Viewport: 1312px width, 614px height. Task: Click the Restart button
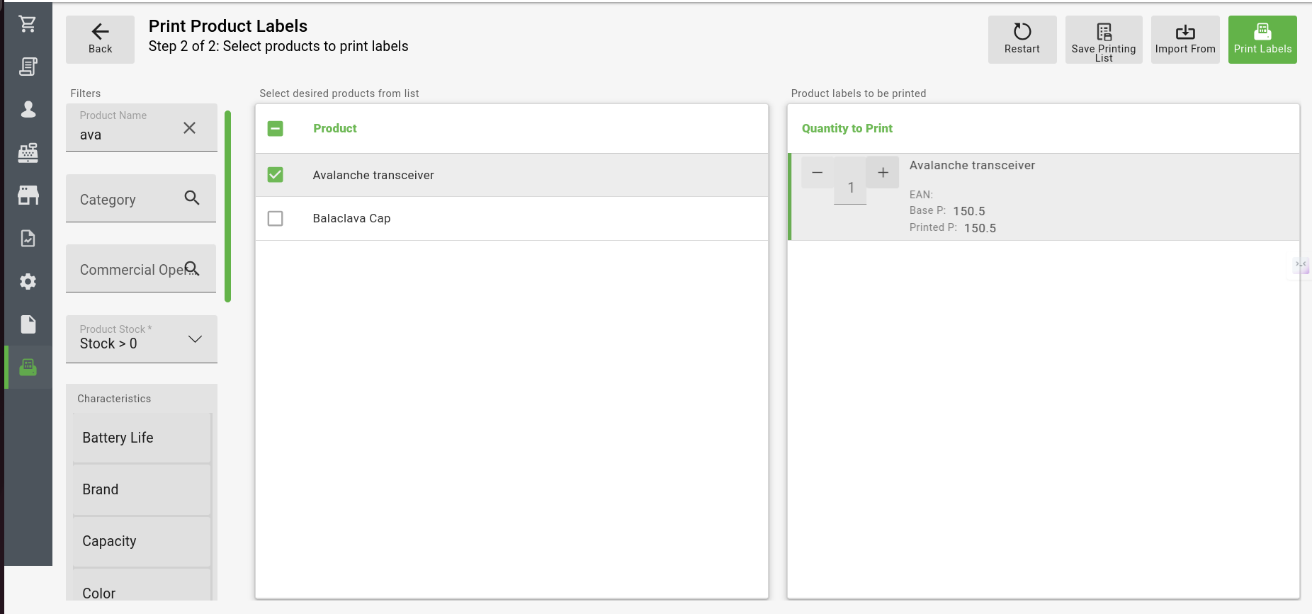[x=1022, y=40]
